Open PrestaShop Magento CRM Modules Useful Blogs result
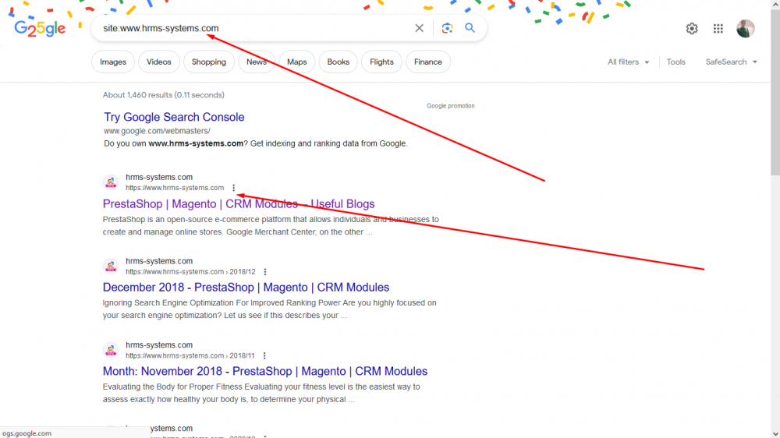The width and height of the screenshot is (780, 438). coord(239,204)
